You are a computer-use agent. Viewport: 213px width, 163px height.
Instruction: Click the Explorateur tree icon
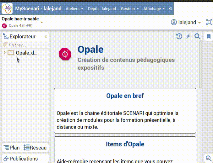[6, 36]
